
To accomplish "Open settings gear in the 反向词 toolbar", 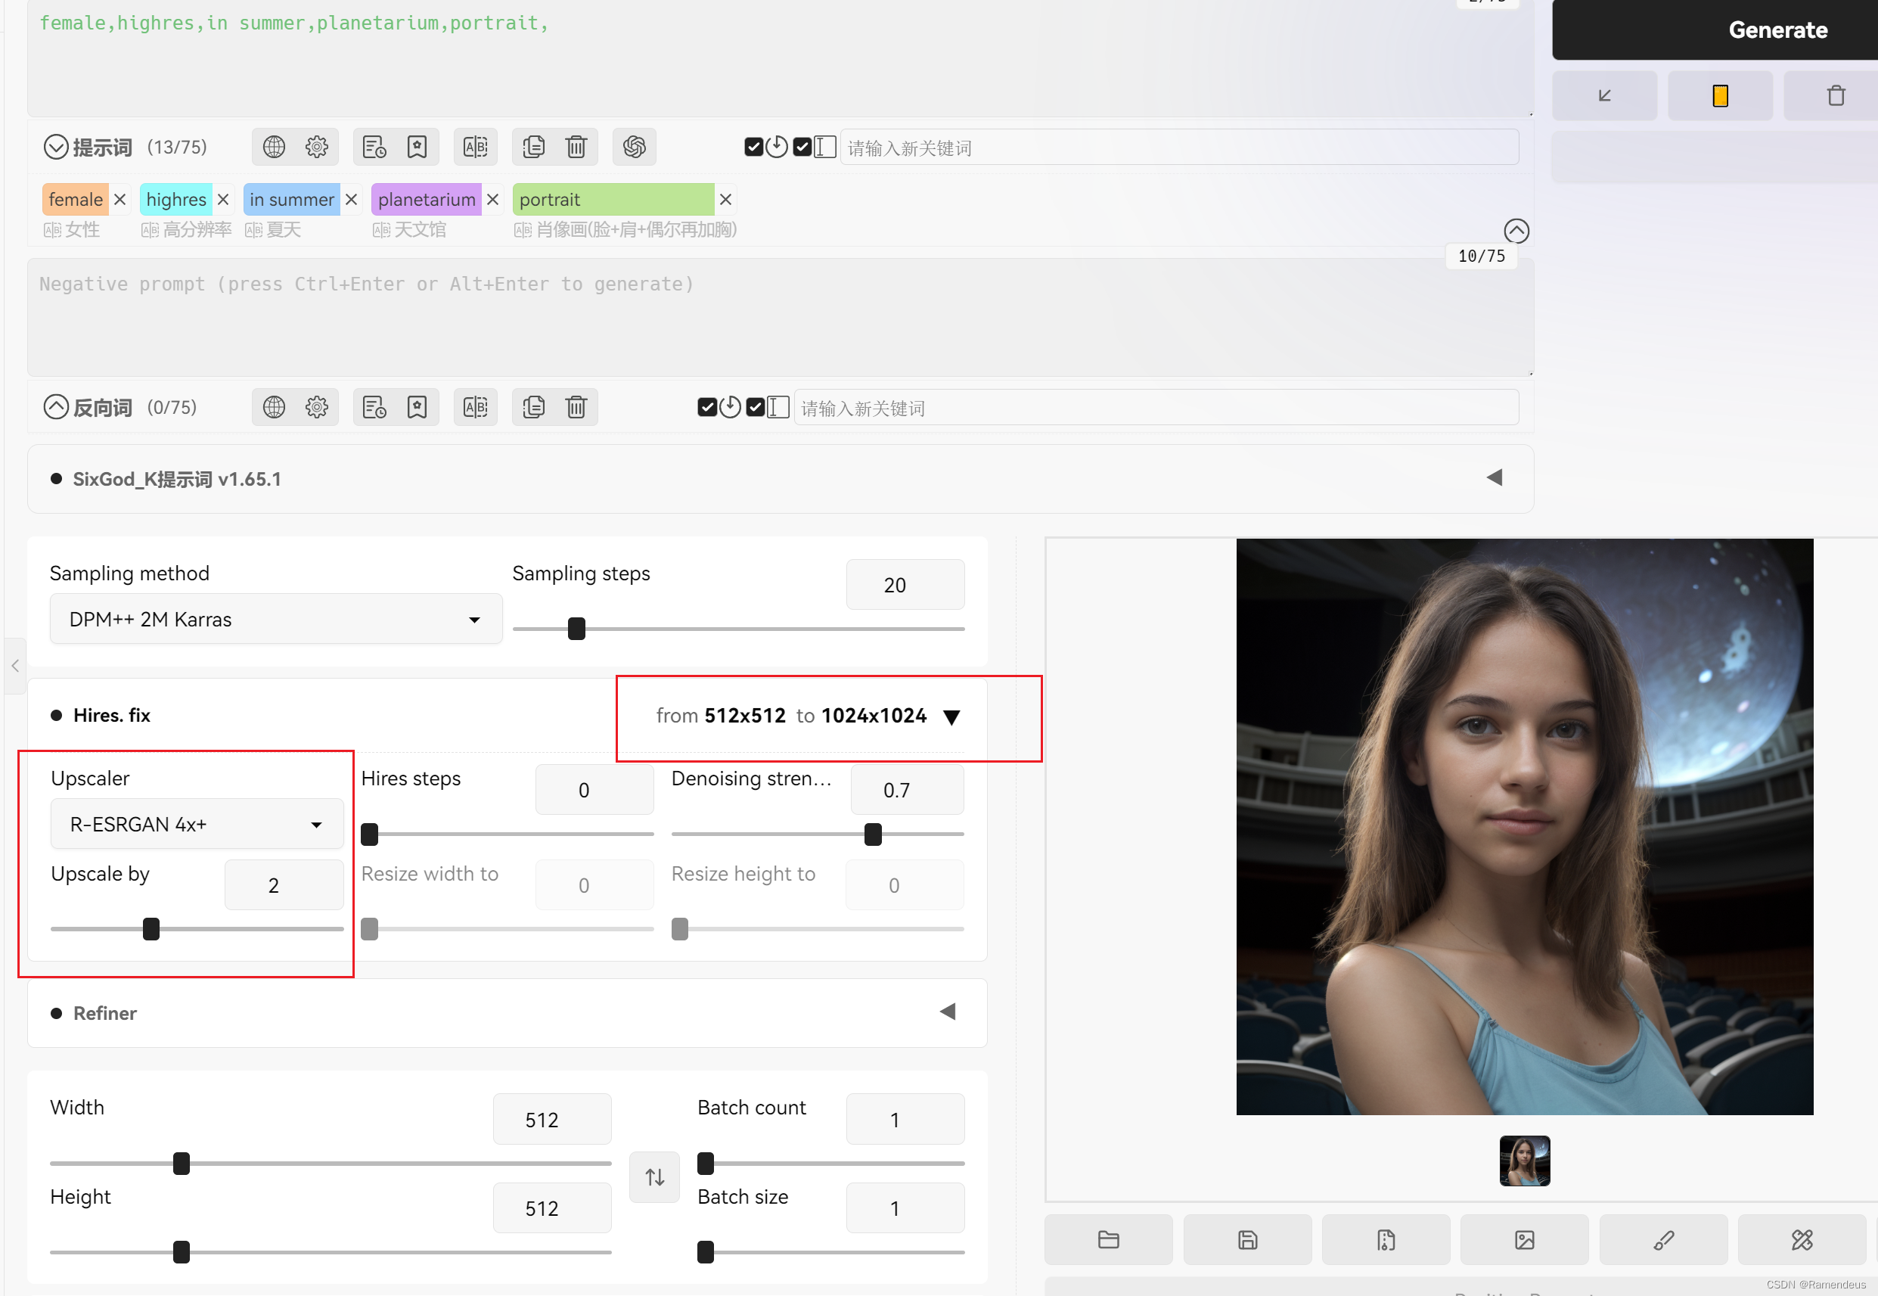I will coord(316,407).
